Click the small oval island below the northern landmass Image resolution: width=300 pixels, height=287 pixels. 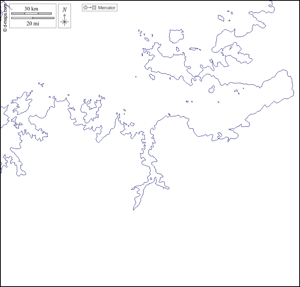pos(212,89)
